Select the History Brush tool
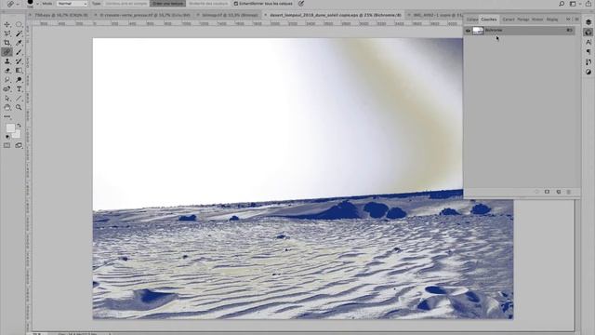595x335 pixels. click(19, 61)
